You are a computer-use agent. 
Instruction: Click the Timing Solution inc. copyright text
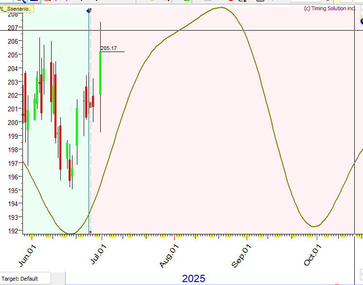click(329, 8)
